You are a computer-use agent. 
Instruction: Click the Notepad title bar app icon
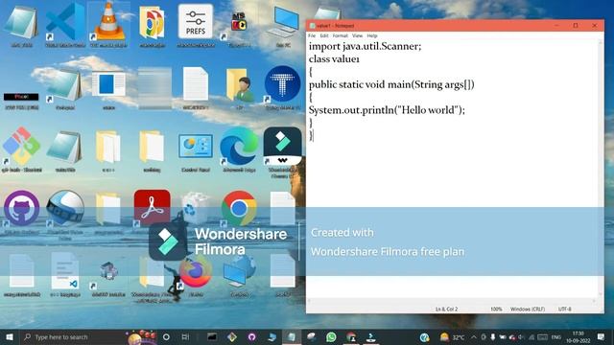coord(312,26)
